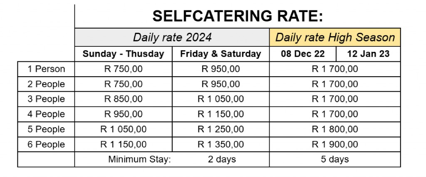Select the Daily rate 2024 header

point(172,37)
